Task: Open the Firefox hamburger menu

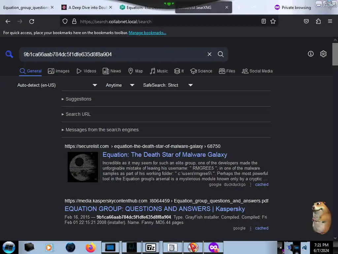Action: pos(330,21)
